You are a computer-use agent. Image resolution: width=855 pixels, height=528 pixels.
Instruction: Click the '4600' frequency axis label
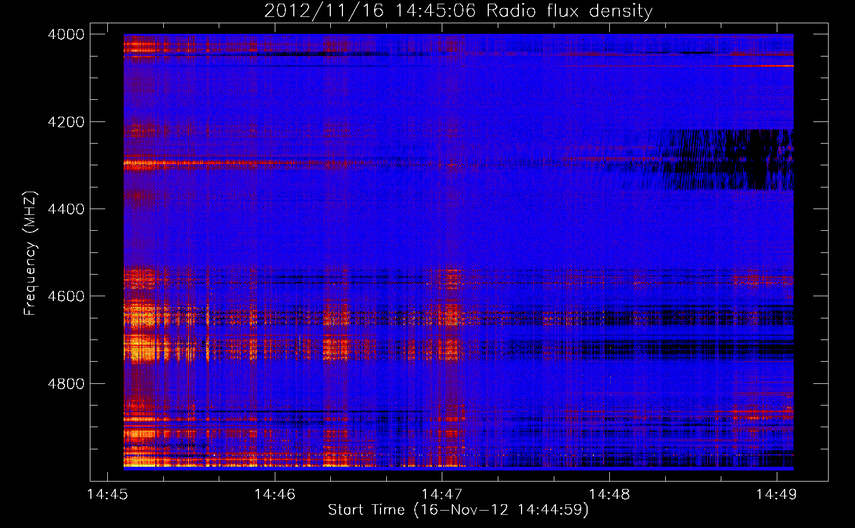click(x=66, y=296)
